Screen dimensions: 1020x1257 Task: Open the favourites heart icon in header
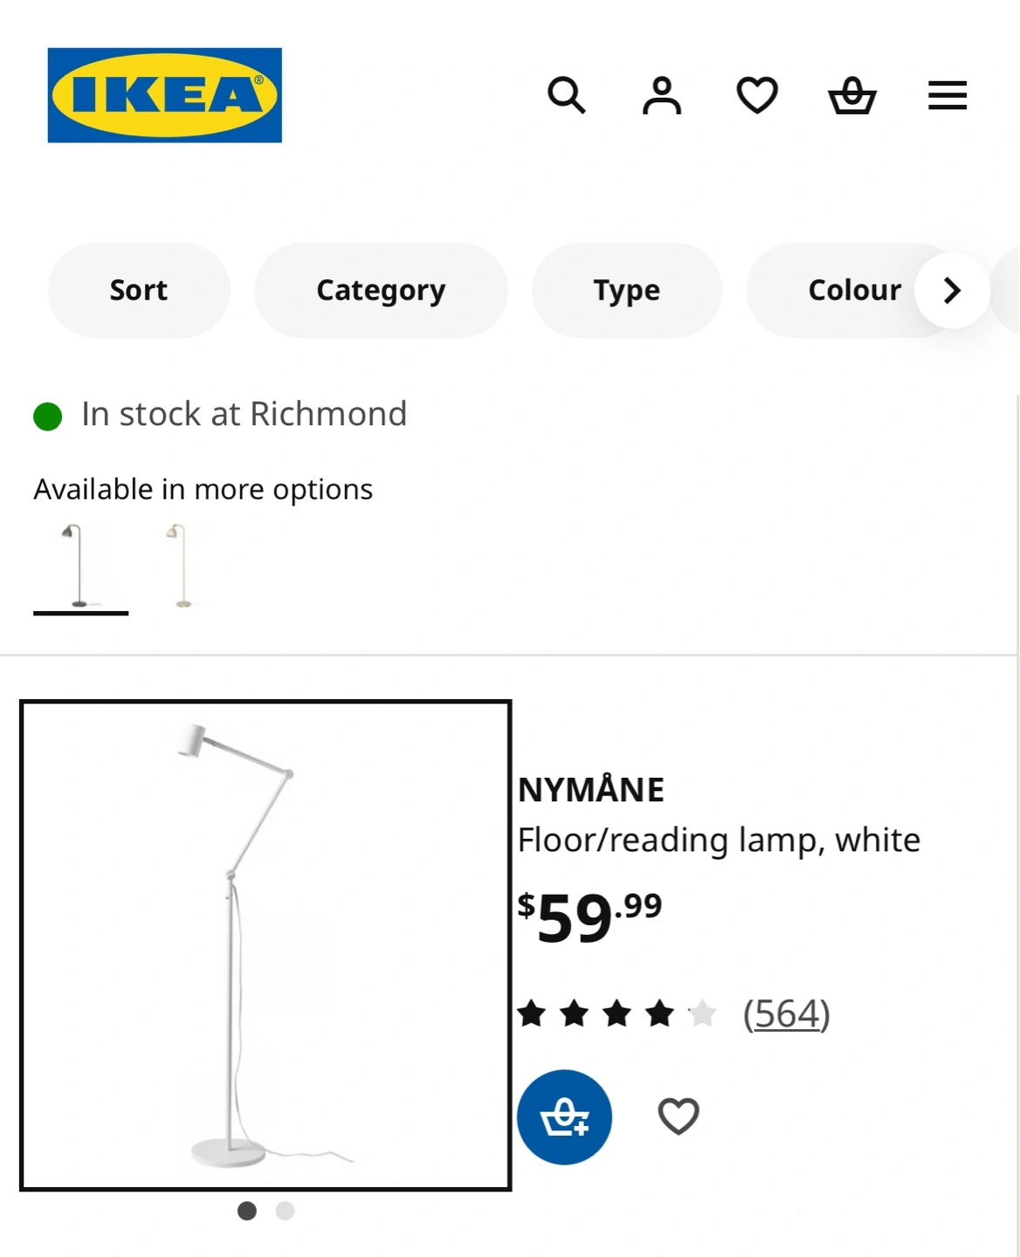[757, 95]
